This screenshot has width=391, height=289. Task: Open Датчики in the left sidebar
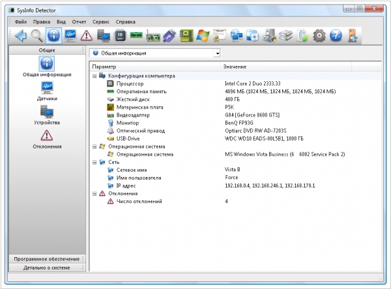pyautogui.click(x=47, y=91)
